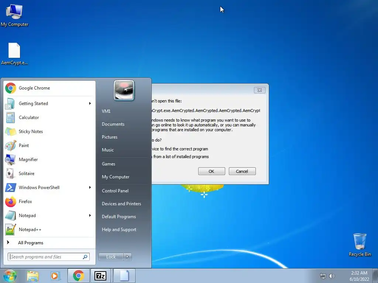Viewport: 378px width, 283px height.
Task: Open Games from Start menu
Action: pyautogui.click(x=109, y=164)
